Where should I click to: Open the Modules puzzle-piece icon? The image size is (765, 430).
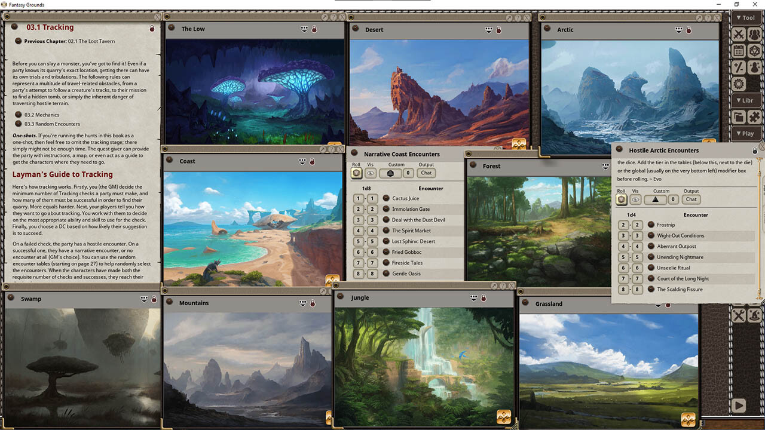click(755, 117)
